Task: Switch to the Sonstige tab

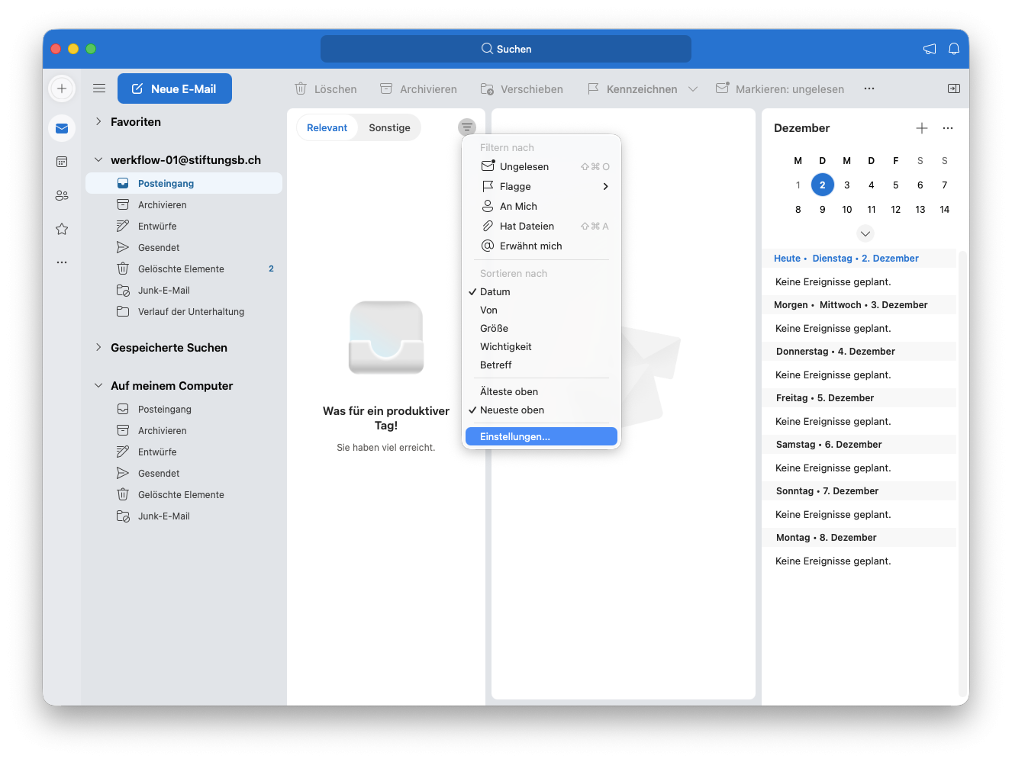Action: (x=389, y=128)
